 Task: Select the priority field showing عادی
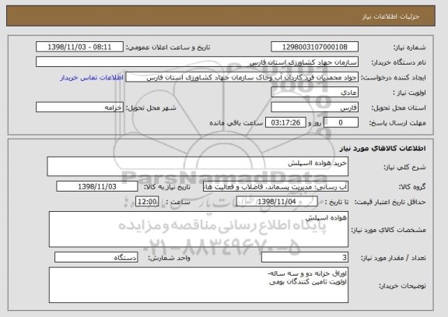click(314, 93)
